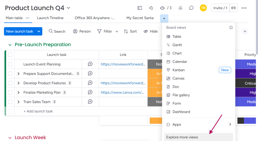The width and height of the screenshot is (258, 141).
Task: Switch to Launch Timeline tab
Action: click(50, 18)
